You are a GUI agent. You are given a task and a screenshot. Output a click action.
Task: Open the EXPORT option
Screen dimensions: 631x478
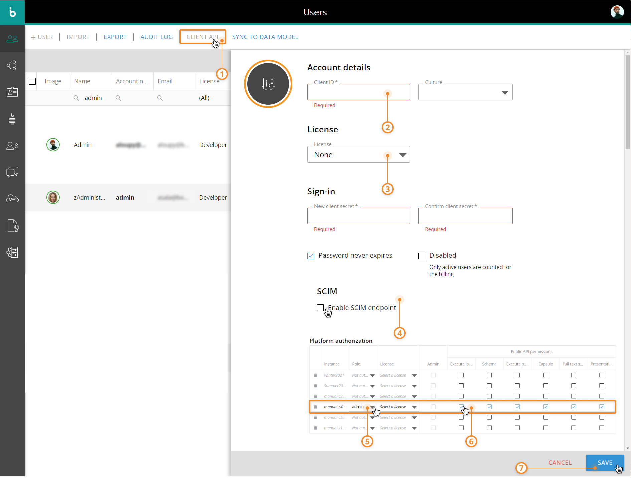(x=115, y=37)
